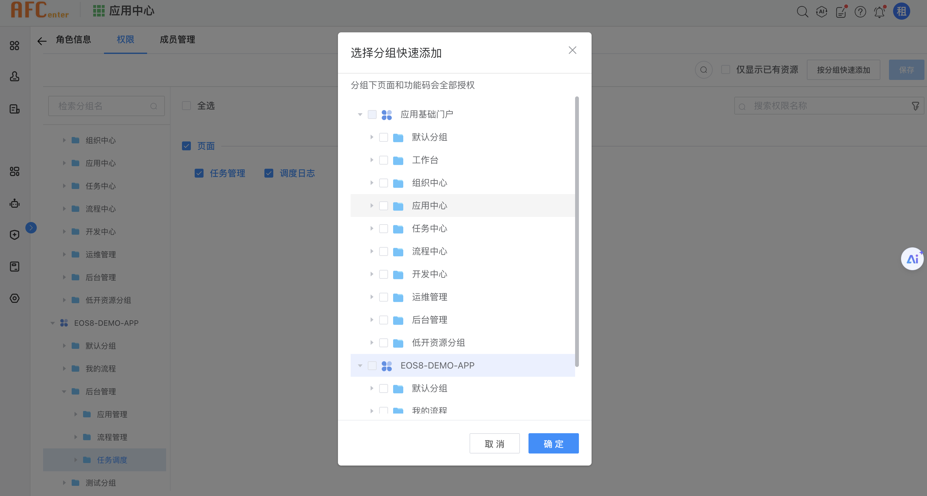
Task: Expand the 低开资源分组 node in the dialog
Action: tap(372, 343)
